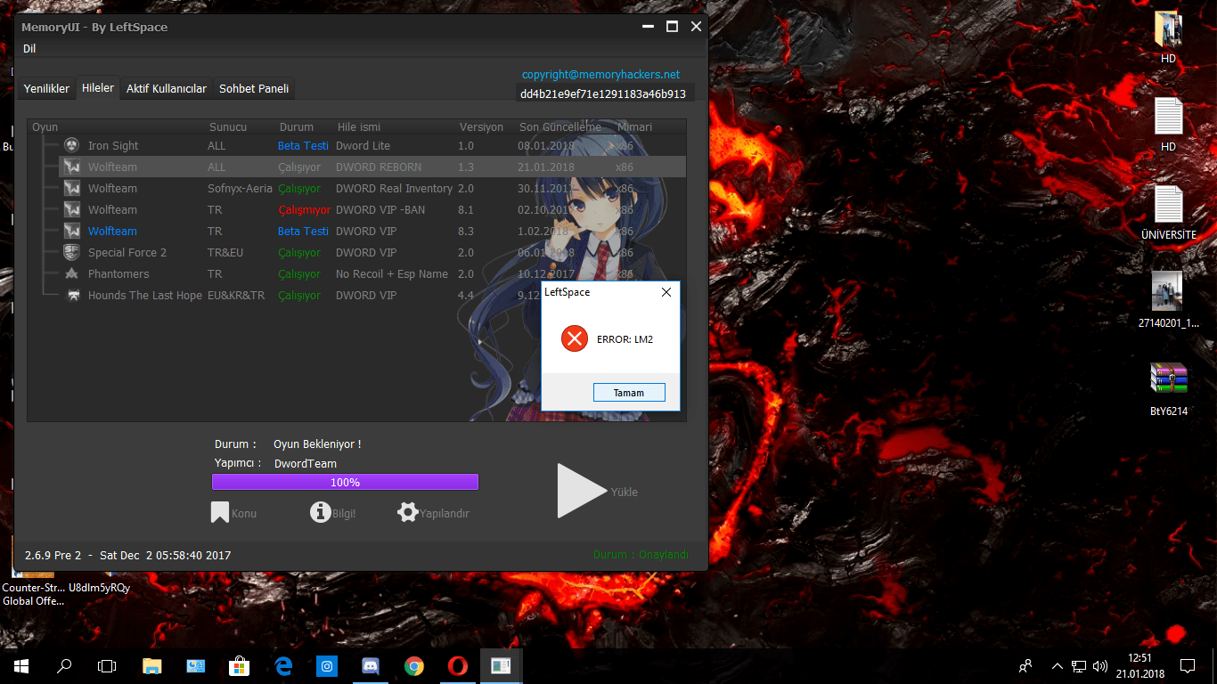The image size is (1217, 684).
Task: Open Task View
Action: click(107, 665)
